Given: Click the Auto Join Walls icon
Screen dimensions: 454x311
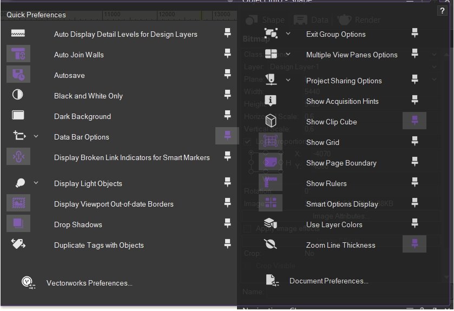Looking at the screenshot, I should click(x=18, y=55).
